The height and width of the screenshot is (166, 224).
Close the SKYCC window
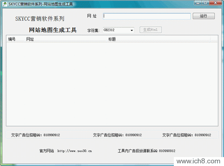[x=215, y=3]
